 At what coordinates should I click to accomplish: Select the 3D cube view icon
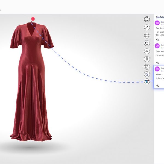pyautogui.click(x=147, y=43)
